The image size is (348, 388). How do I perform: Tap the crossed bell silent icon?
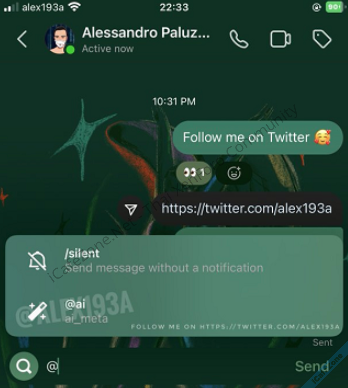(x=37, y=261)
